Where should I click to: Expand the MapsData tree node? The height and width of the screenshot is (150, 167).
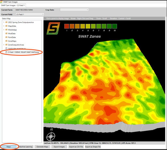click(4, 26)
